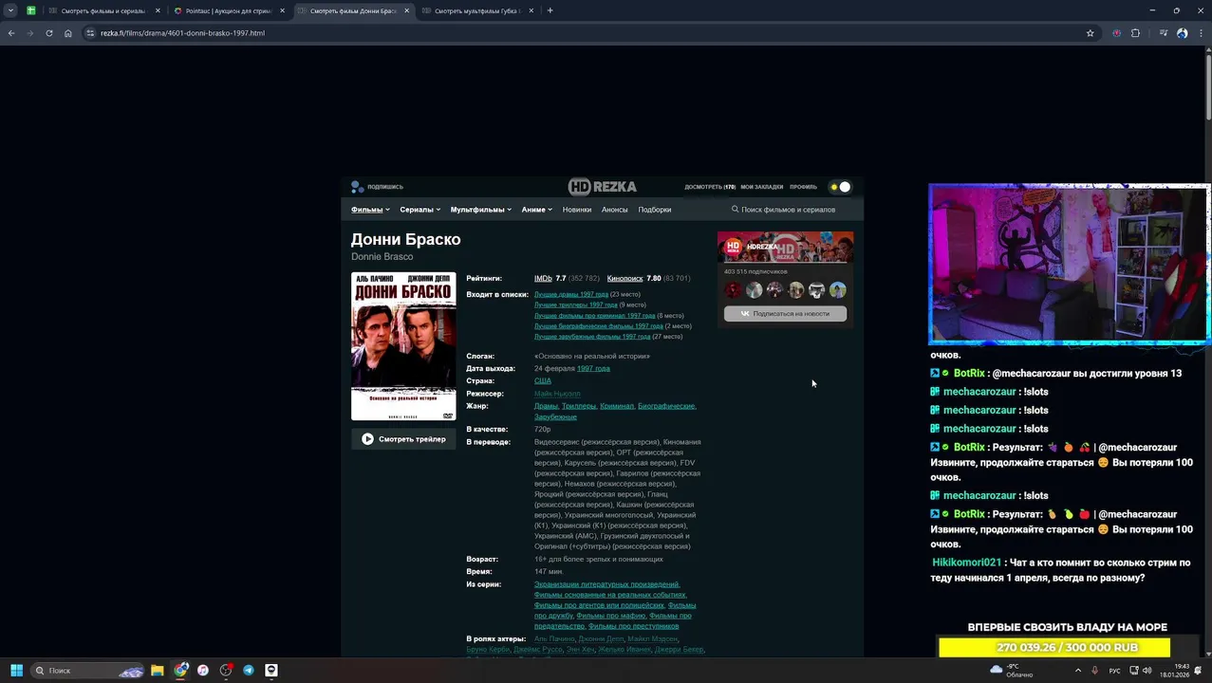This screenshot has height=683, width=1212.
Task: Switch to 'Смотреть мультфильм Губка' tab
Action: 476,10
